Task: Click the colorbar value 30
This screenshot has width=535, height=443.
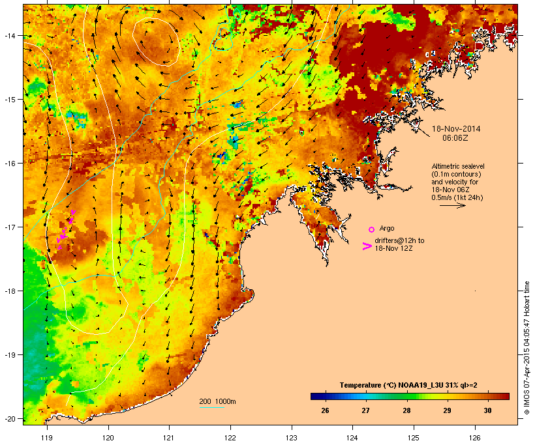Action: point(487,410)
